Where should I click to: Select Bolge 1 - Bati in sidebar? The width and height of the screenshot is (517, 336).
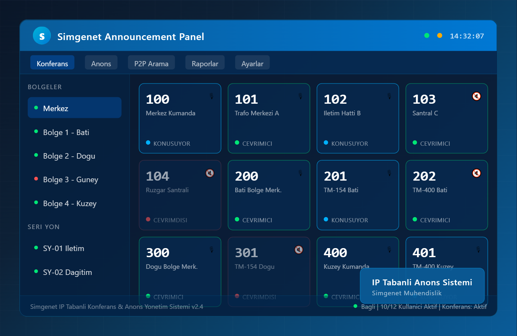point(66,132)
